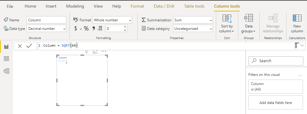
Task: Open Sort by column
Action: click(227, 23)
